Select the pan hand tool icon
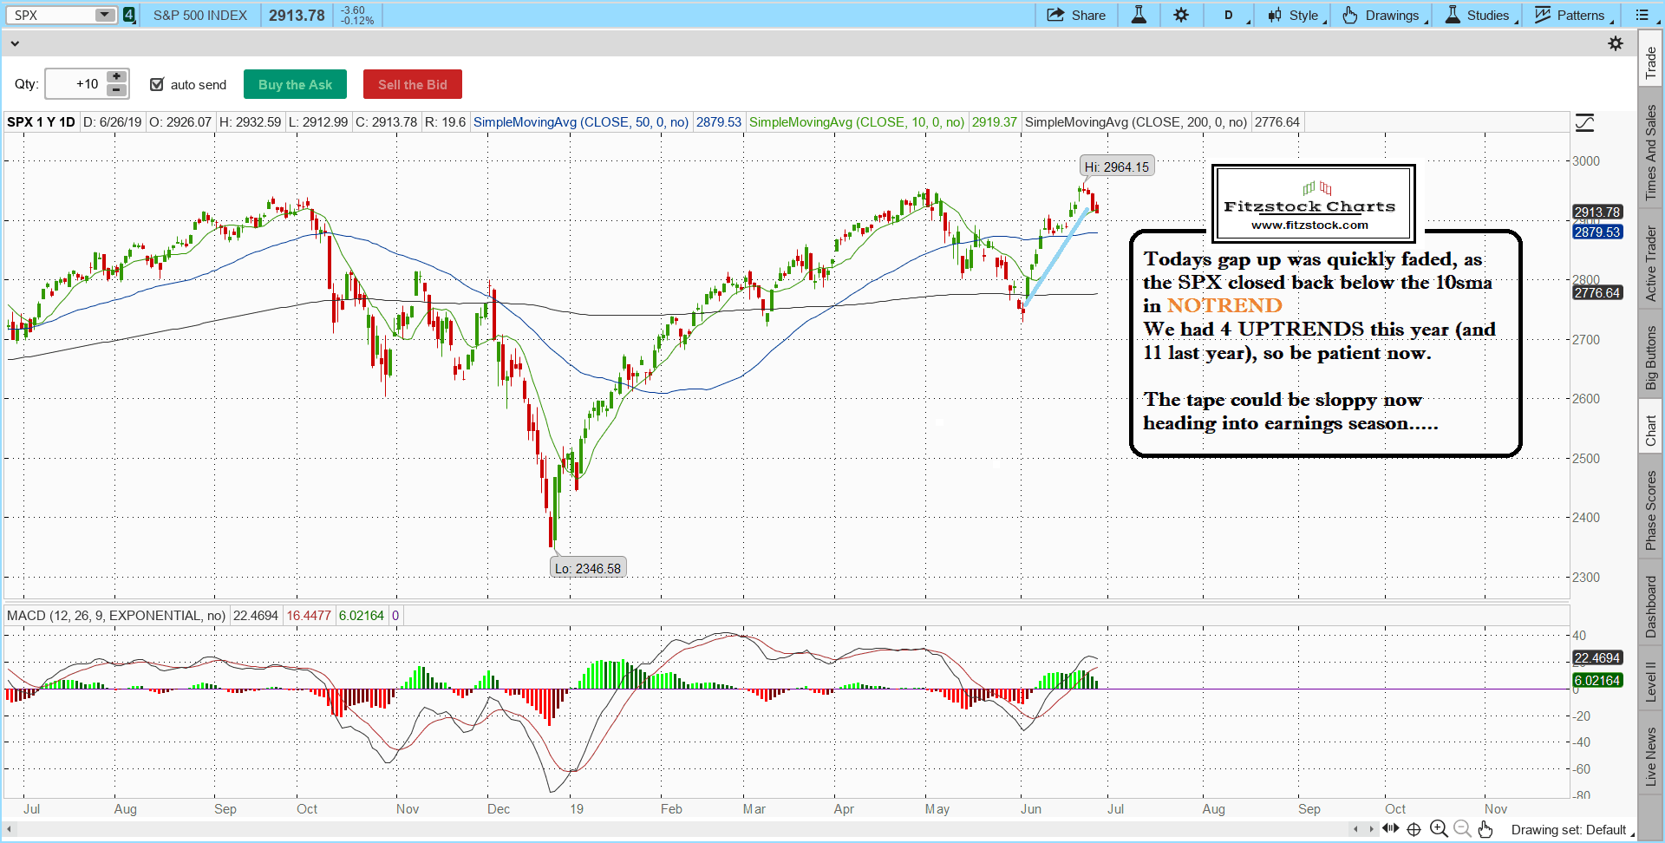Image resolution: width=1665 pixels, height=843 pixels. [x=1485, y=829]
